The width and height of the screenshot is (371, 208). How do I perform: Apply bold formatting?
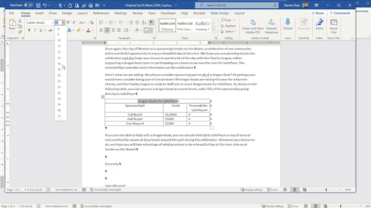[29, 30]
